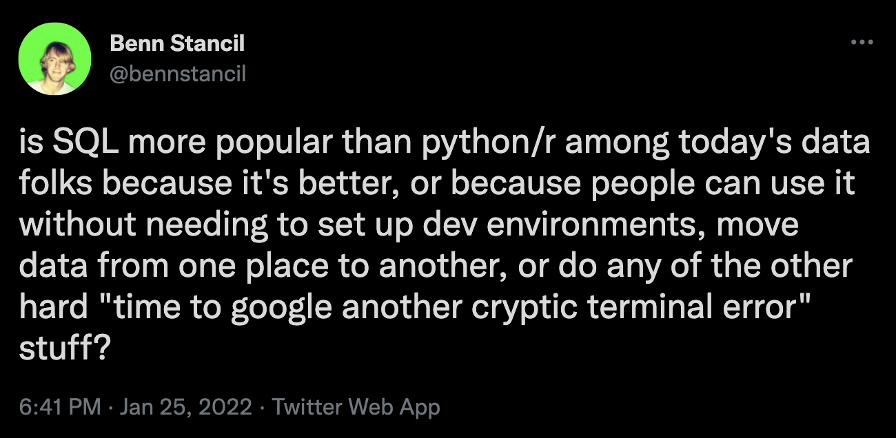The image size is (896, 438).
Task: Open the Benn Stancil display name link
Action: pos(177,44)
